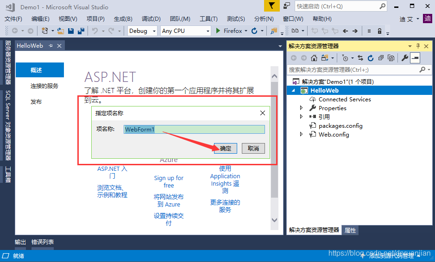Image resolution: width=435 pixels, height=262 pixels.
Task: Collapse the HelloWeb project node
Action: 294,90
